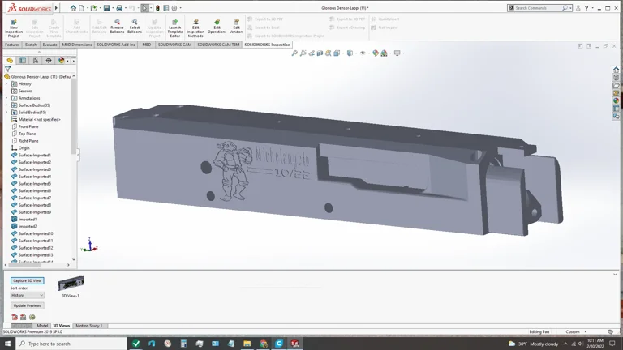This screenshot has width=623, height=350.
Task: Open the SOLIDWORKS CAM tab
Action: [x=174, y=45]
